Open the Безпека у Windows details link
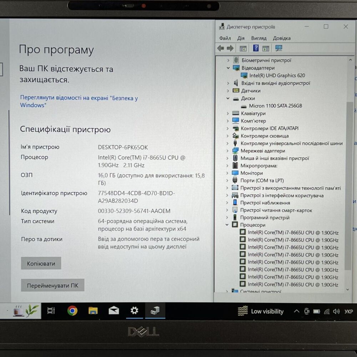The height and width of the screenshot is (357, 357). (79, 101)
